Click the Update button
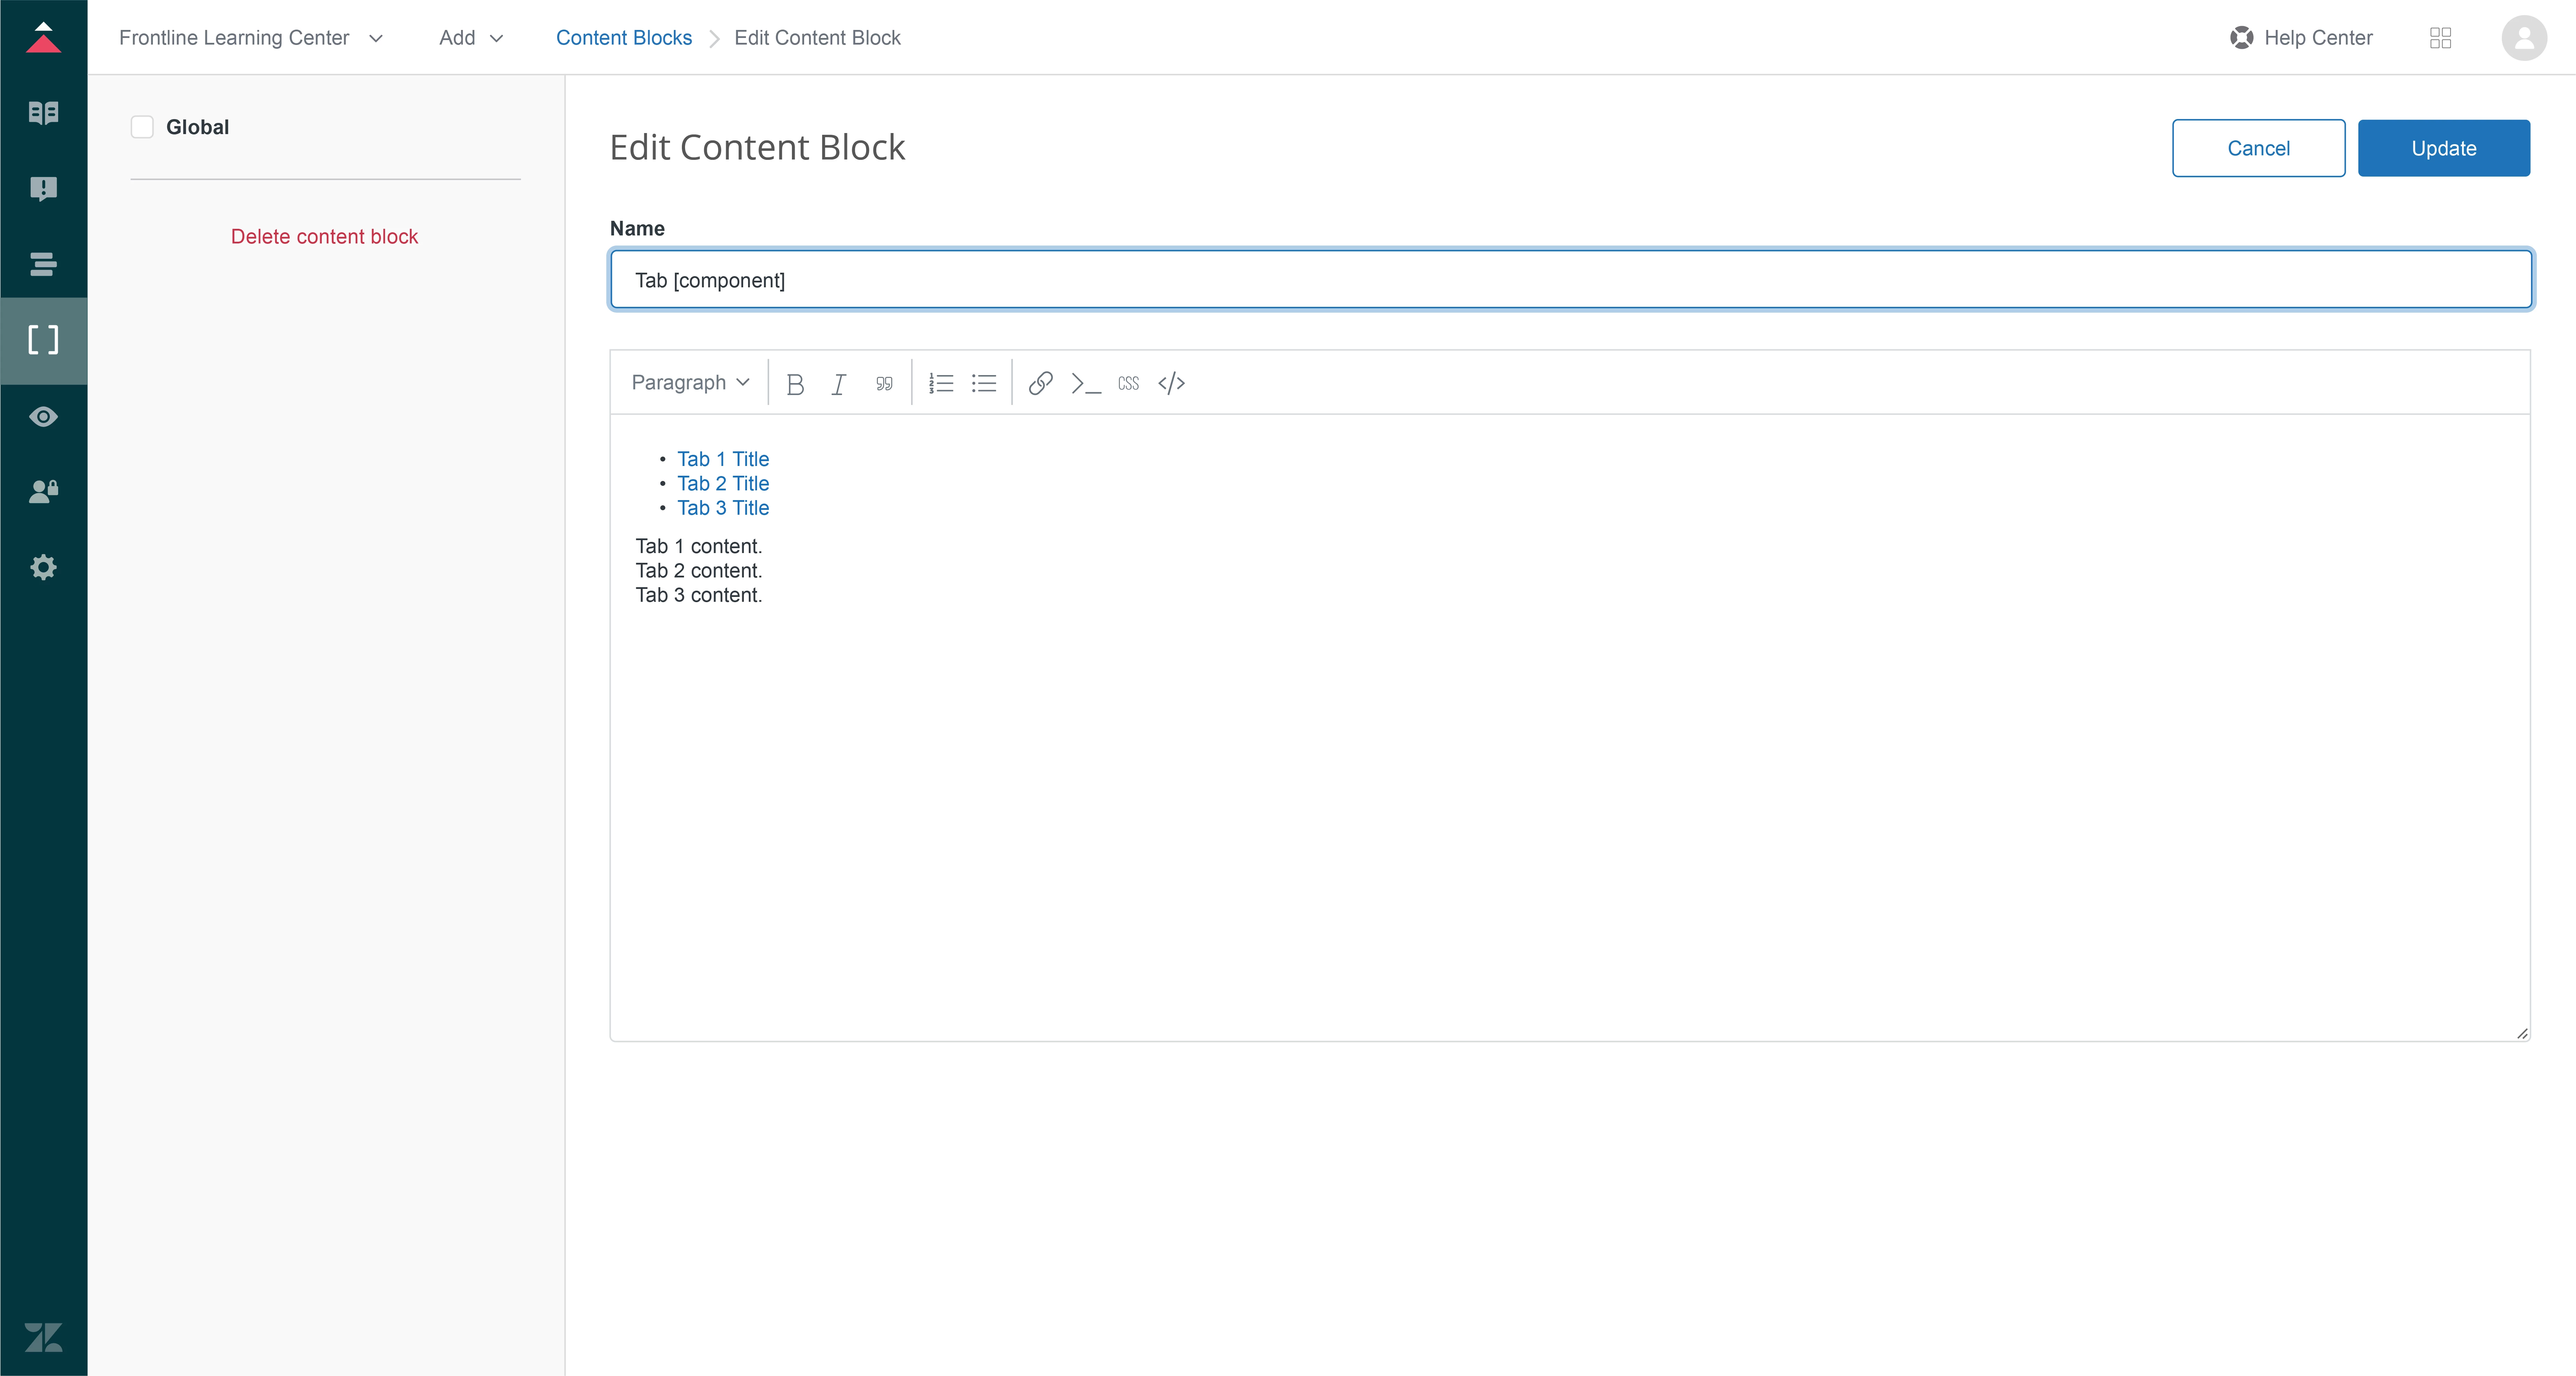Image resolution: width=2576 pixels, height=1376 pixels. [x=2443, y=148]
